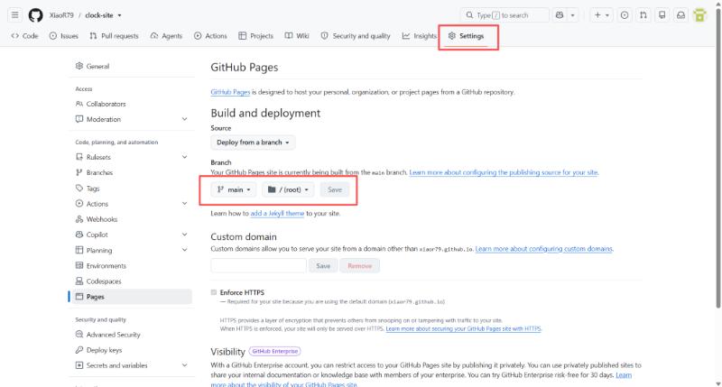Follow the add a Jekyll theme link

277,214
